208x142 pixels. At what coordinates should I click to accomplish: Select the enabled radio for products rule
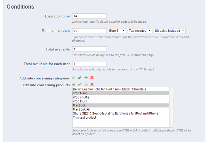[x=74, y=84]
